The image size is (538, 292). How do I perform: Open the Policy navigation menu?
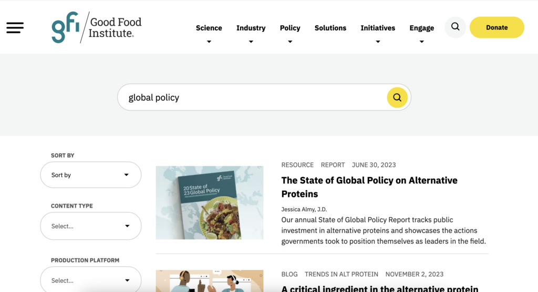coord(289,28)
